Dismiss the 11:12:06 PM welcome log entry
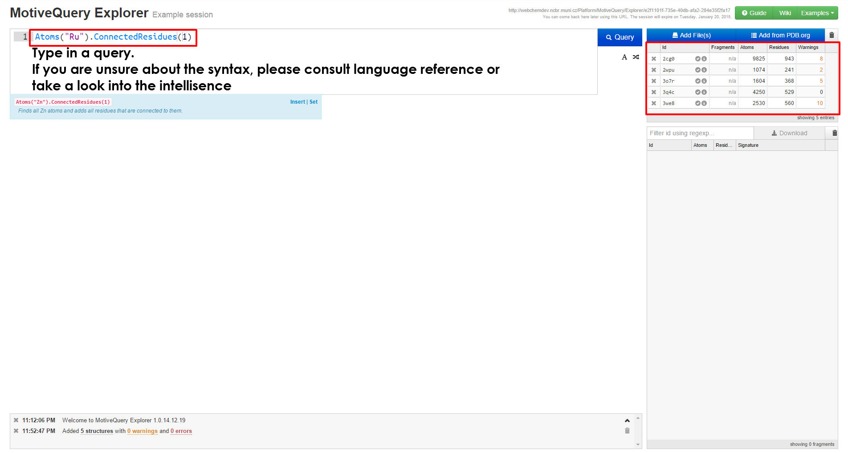The height and width of the screenshot is (453, 848). [16, 420]
